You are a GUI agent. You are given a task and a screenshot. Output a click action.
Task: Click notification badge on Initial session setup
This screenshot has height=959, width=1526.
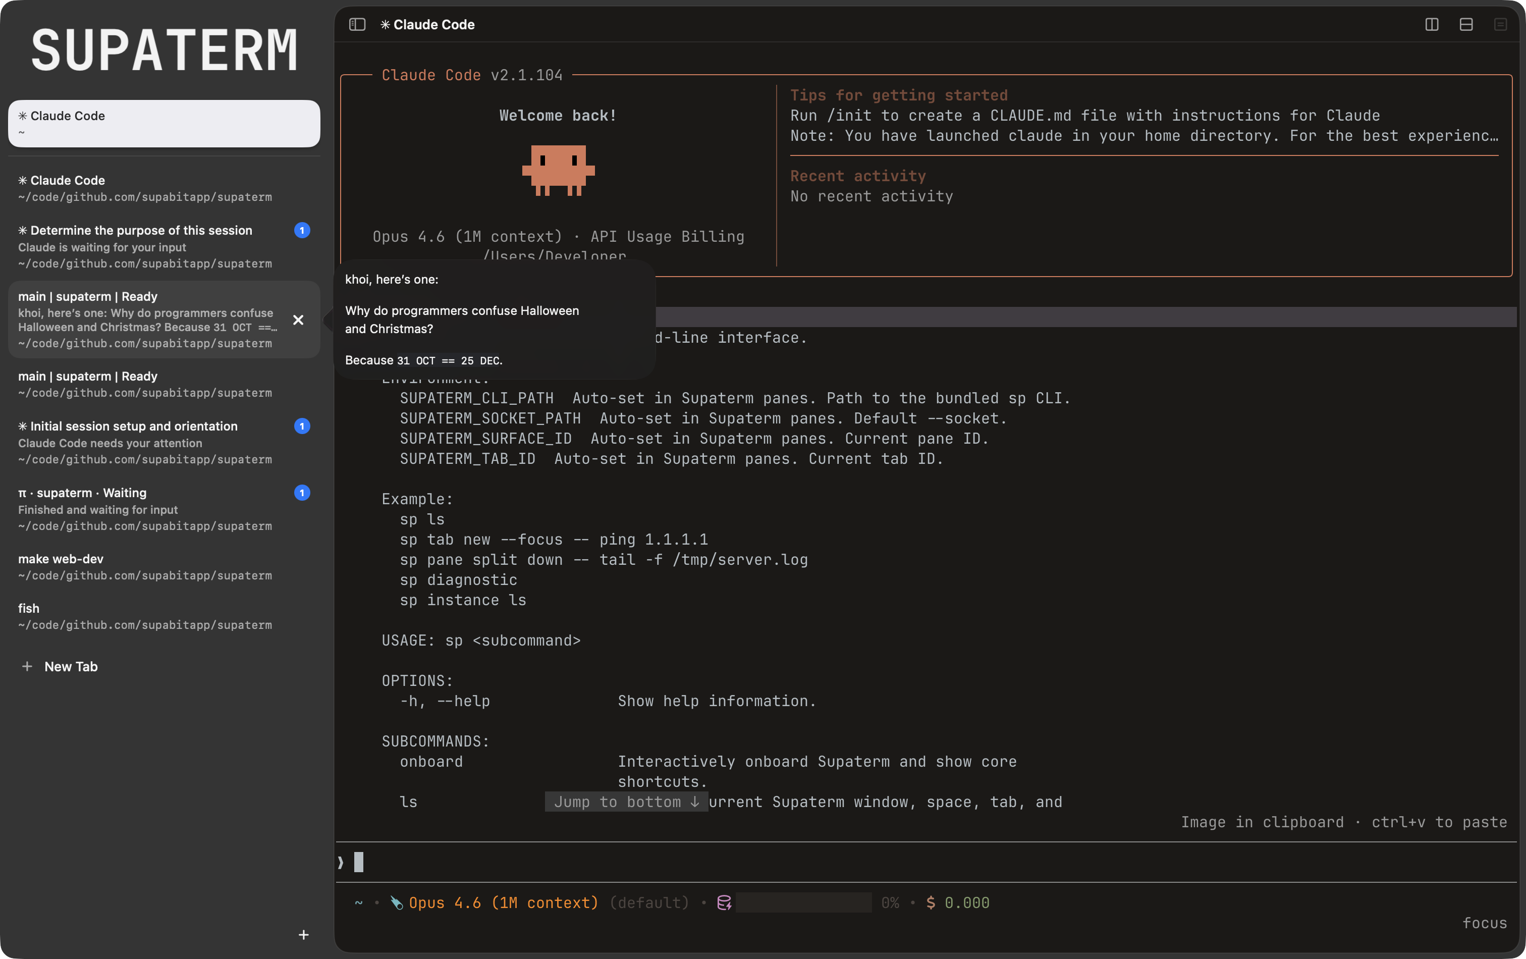[302, 427]
